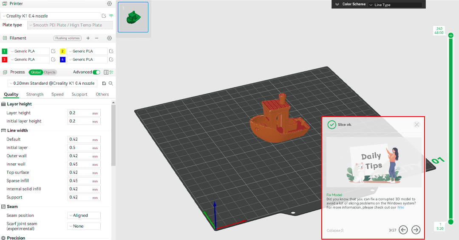Image resolution: width=459 pixels, height=240 pixels.
Task: Collapse the Color Scheme legend panel
Action: (x=337, y=4)
